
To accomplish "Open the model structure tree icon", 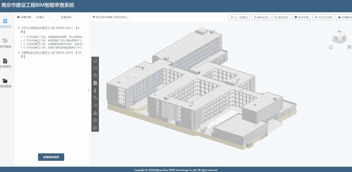I will click(95, 113).
